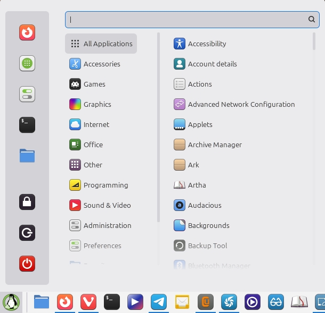
Task: Click the red power Quit icon
Action: point(27,264)
